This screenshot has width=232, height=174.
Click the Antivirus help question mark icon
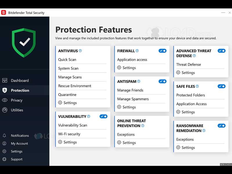[x=80, y=51]
